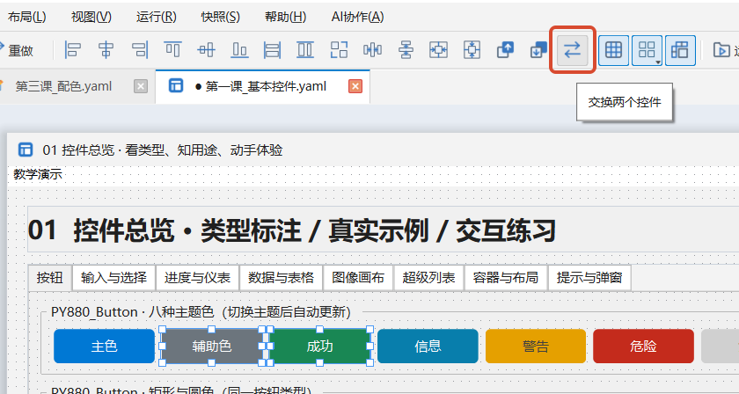Image resolution: width=739 pixels, height=394 pixels.
Task: Select the 按钮 tab in the form
Action: coord(50,278)
